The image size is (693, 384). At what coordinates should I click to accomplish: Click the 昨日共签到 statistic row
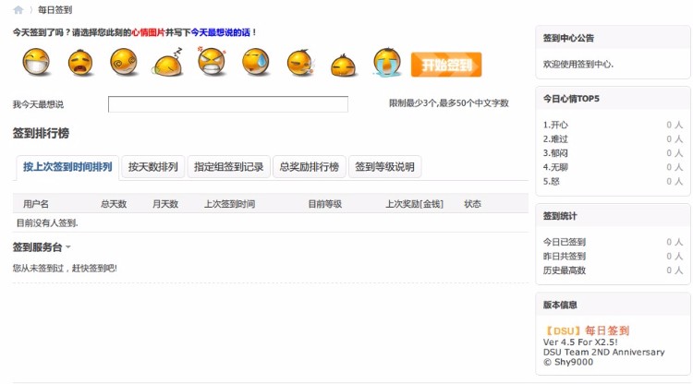pyautogui.click(x=613, y=256)
